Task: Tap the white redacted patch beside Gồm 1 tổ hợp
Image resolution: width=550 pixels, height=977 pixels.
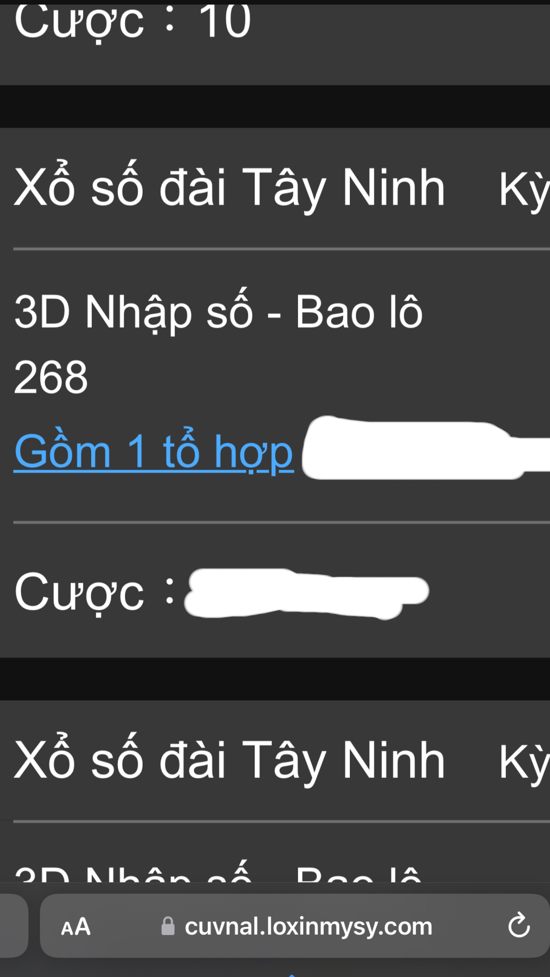Action: 425,448
